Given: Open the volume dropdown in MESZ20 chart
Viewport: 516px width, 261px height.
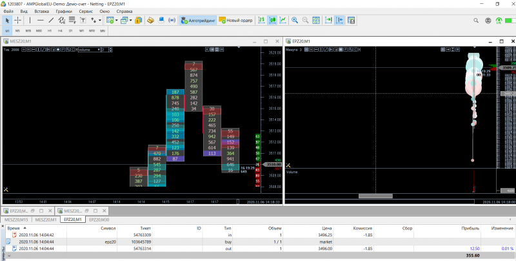Looking at the screenshot, I should coord(89,50).
